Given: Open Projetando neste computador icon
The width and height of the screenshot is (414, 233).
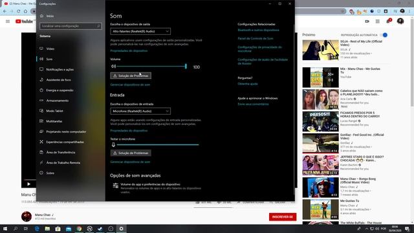Looking at the screenshot, I should click(41, 131).
